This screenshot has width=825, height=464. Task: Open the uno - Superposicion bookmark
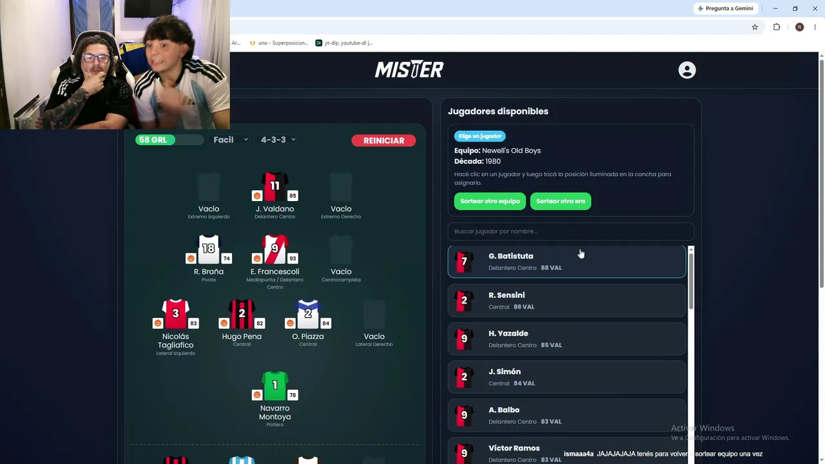click(x=279, y=43)
